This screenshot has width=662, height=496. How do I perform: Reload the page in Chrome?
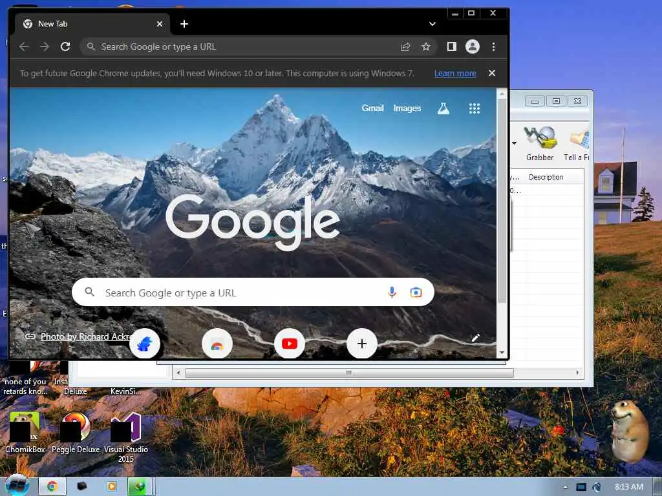(x=65, y=46)
